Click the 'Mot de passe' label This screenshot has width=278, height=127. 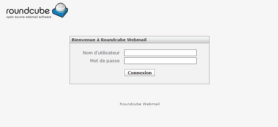click(x=105, y=61)
